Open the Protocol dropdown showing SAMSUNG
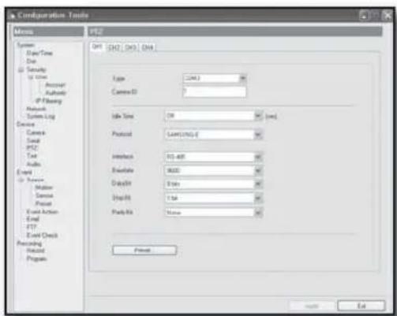Screen dimensions: 397x316 pyautogui.click(x=213, y=135)
